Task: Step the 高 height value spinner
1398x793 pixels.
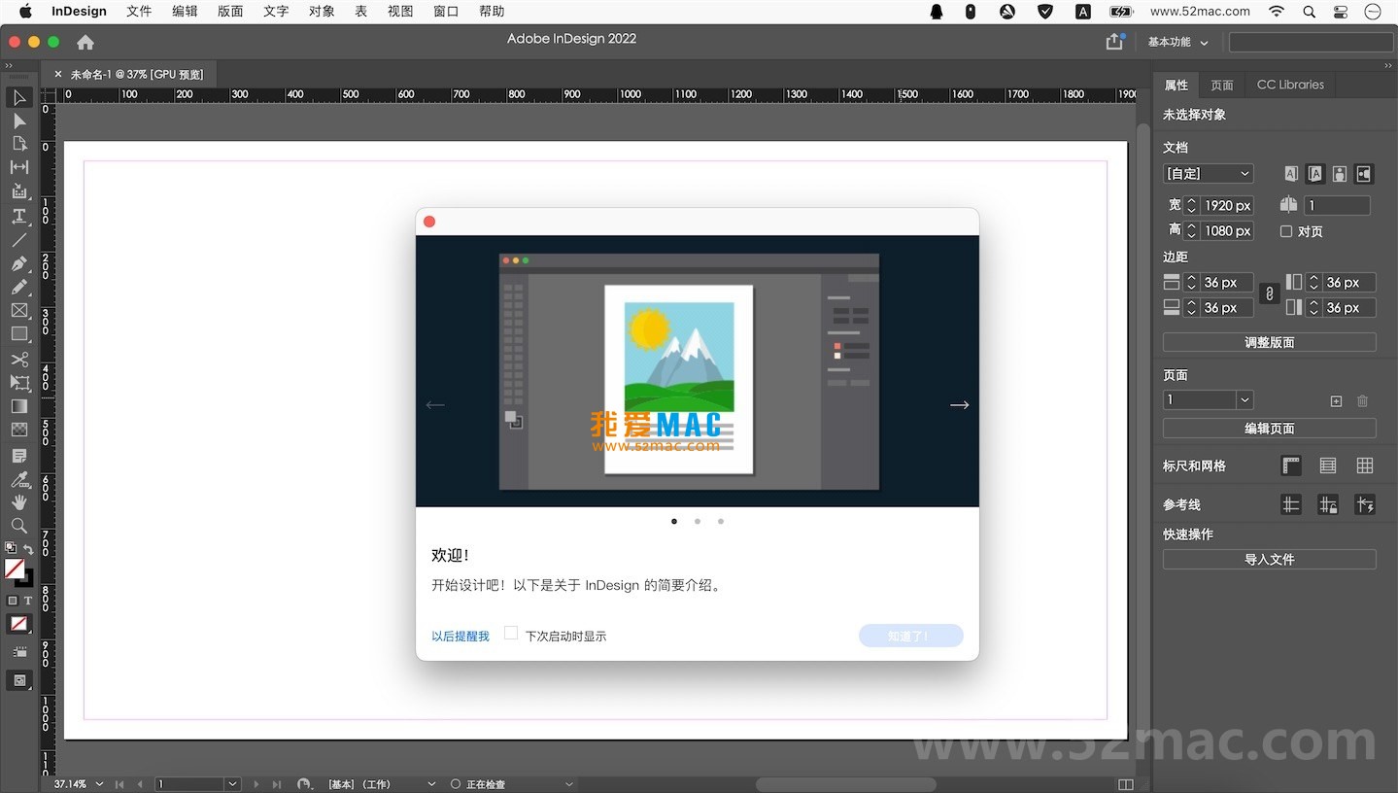Action: click(x=1192, y=230)
